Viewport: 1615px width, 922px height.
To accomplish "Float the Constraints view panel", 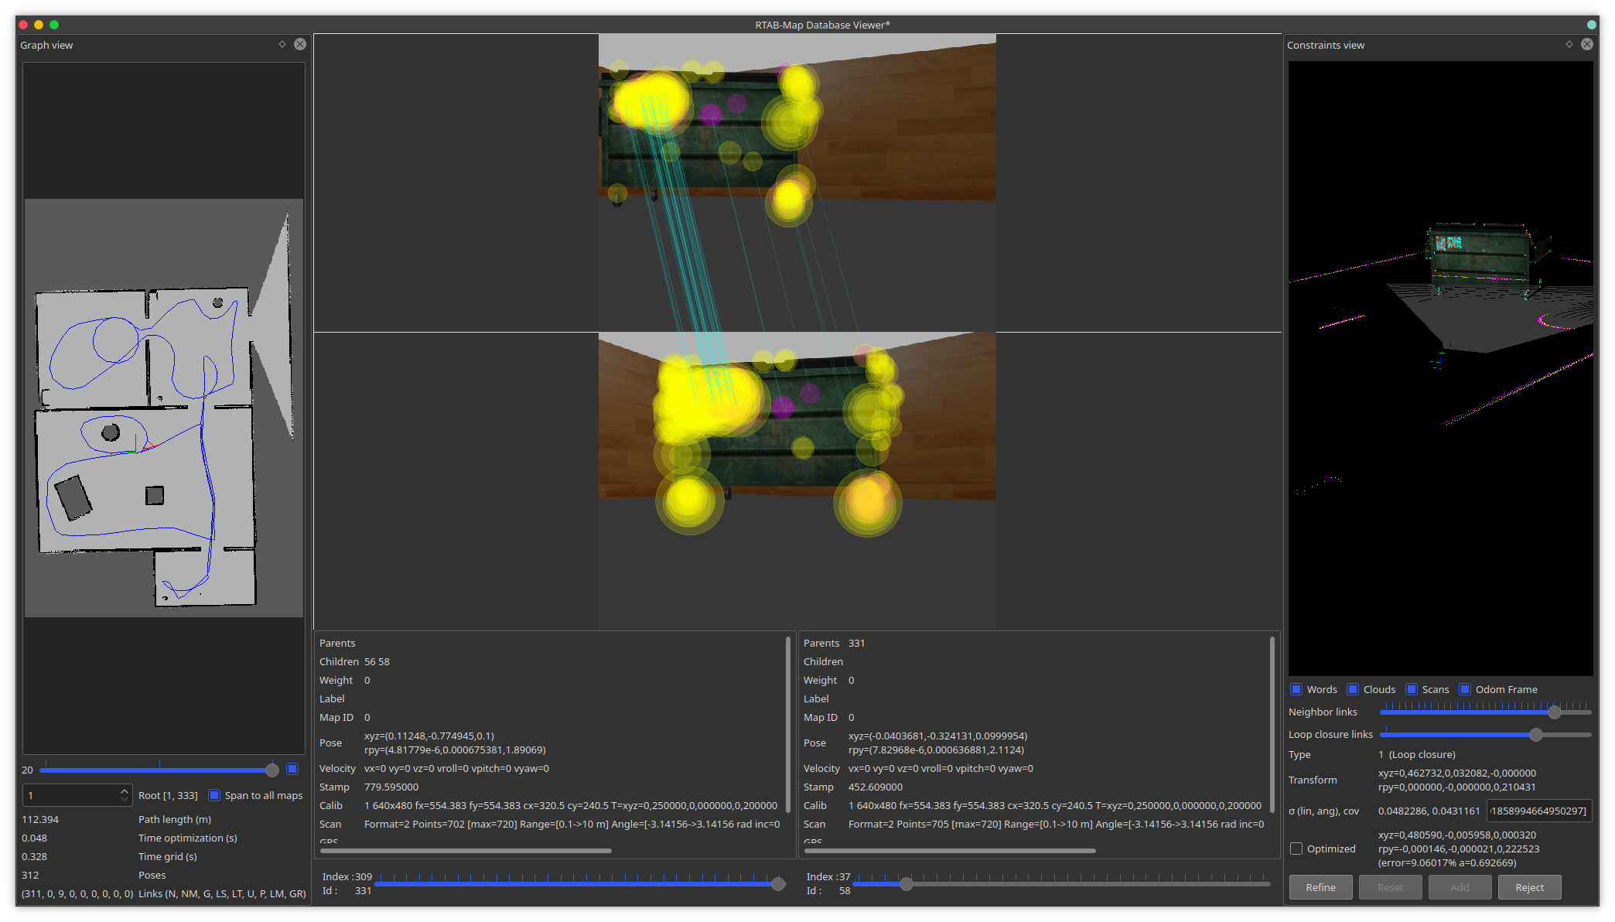I will point(1569,45).
